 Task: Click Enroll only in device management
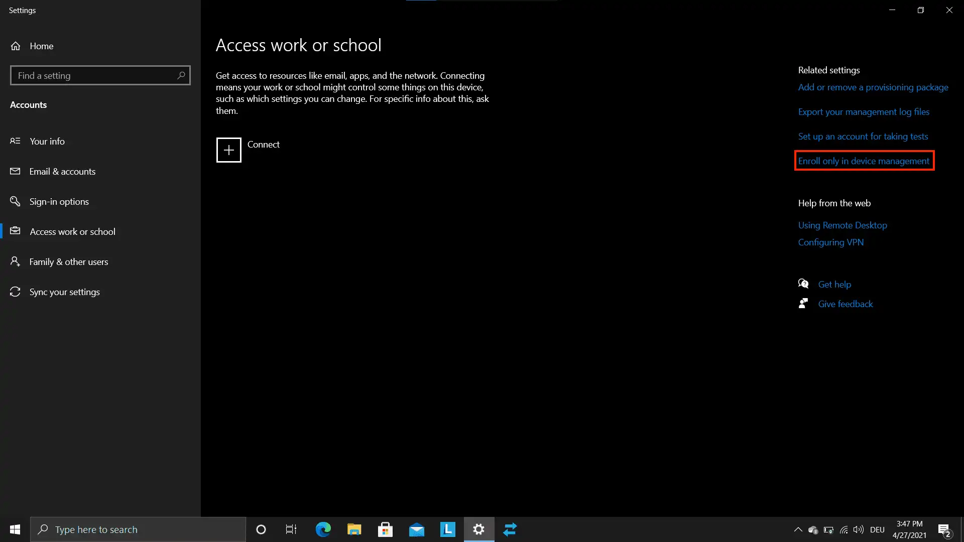coord(864,161)
